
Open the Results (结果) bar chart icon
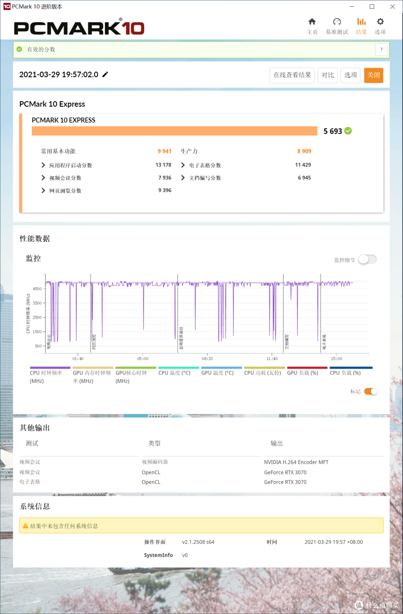coord(361,22)
